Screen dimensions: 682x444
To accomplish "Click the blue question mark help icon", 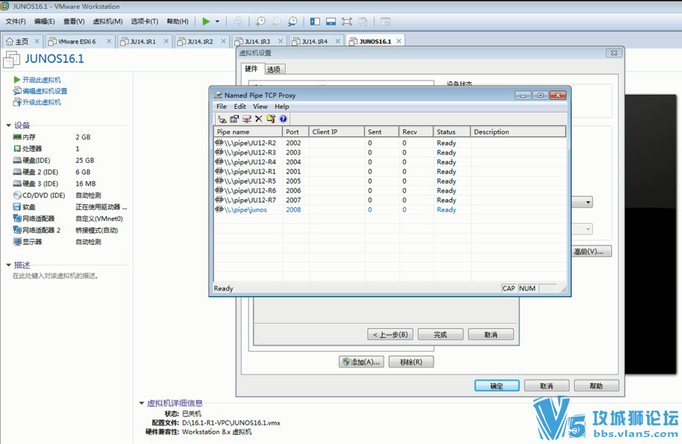I will pos(283,119).
